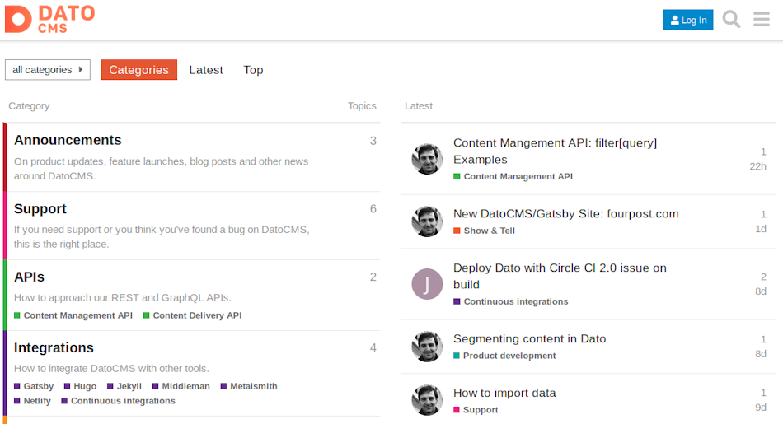Open topic Segmenting content in Dato
This screenshot has width=783, height=424.
529,338
